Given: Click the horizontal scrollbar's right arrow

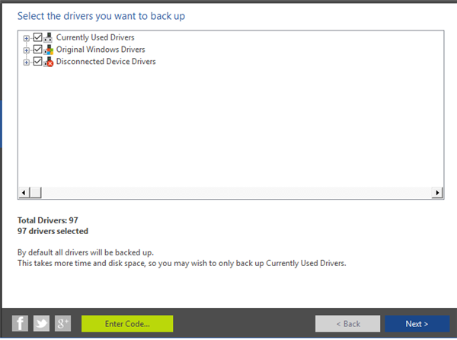Looking at the screenshot, I should point(437,193).
